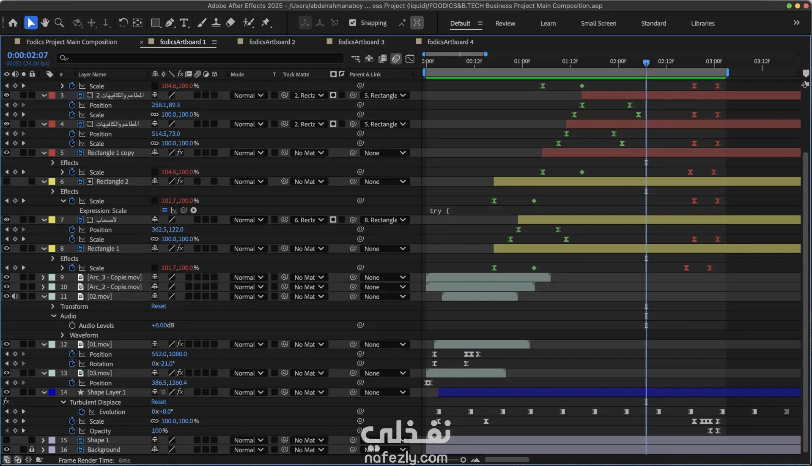Click the Home icon in toolbar
Viewport: 812px width, 466px height.
pyautogui.click(x=13, y=23)
